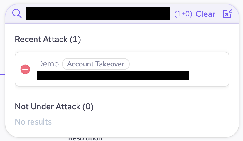Click the purple line at the left edge

2,74
